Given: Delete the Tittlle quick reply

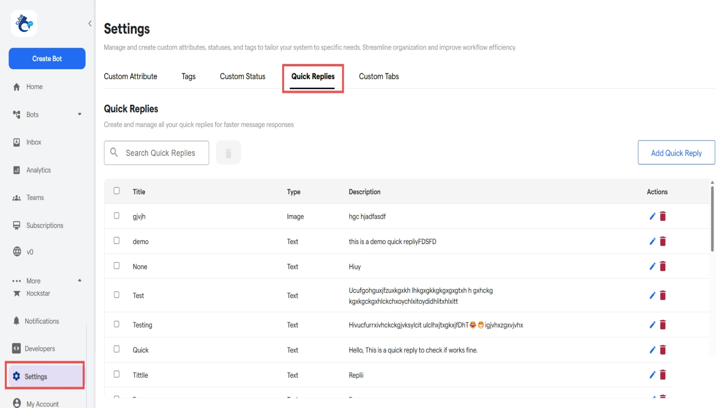Looking at the screenshot, I should [x=663, y=375].
